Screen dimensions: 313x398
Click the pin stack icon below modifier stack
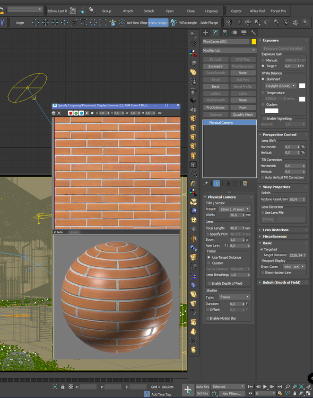point(206,183)
